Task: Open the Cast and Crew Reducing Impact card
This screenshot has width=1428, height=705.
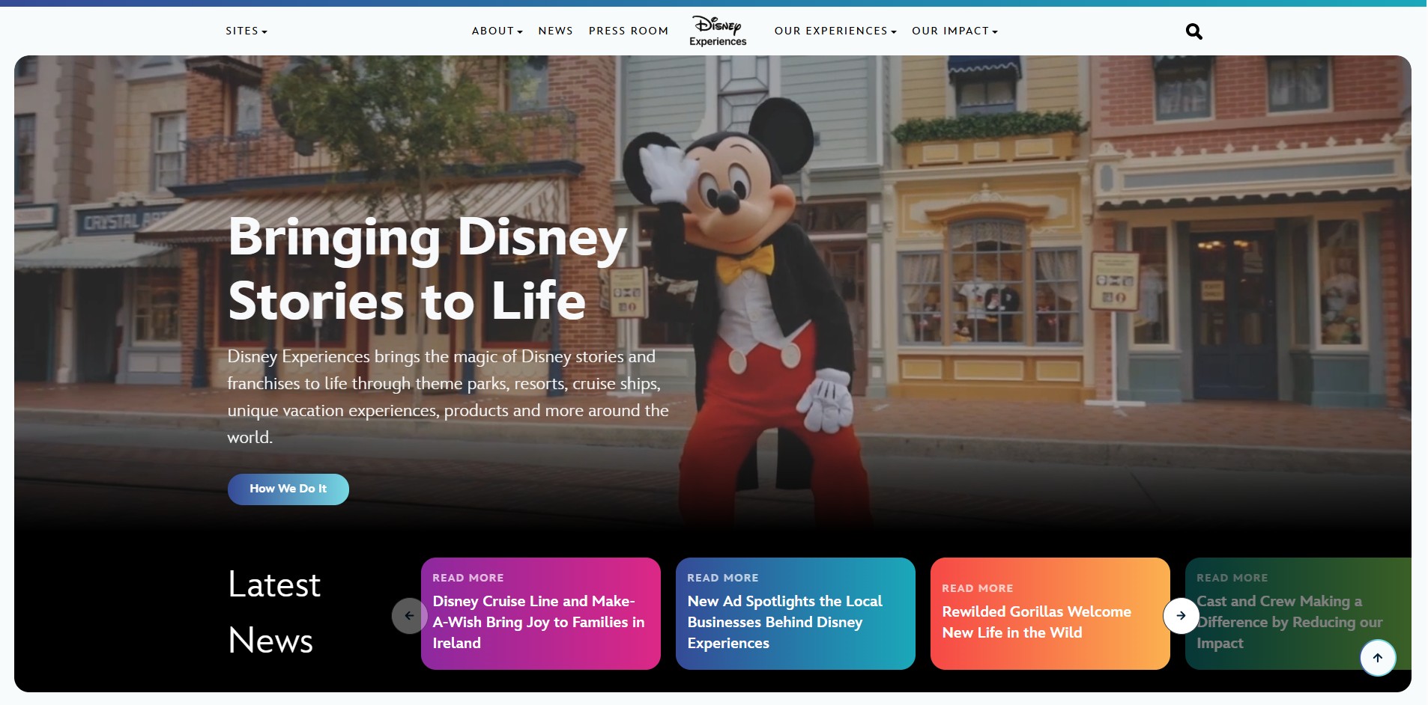Action: click(x=1298, y=614)
